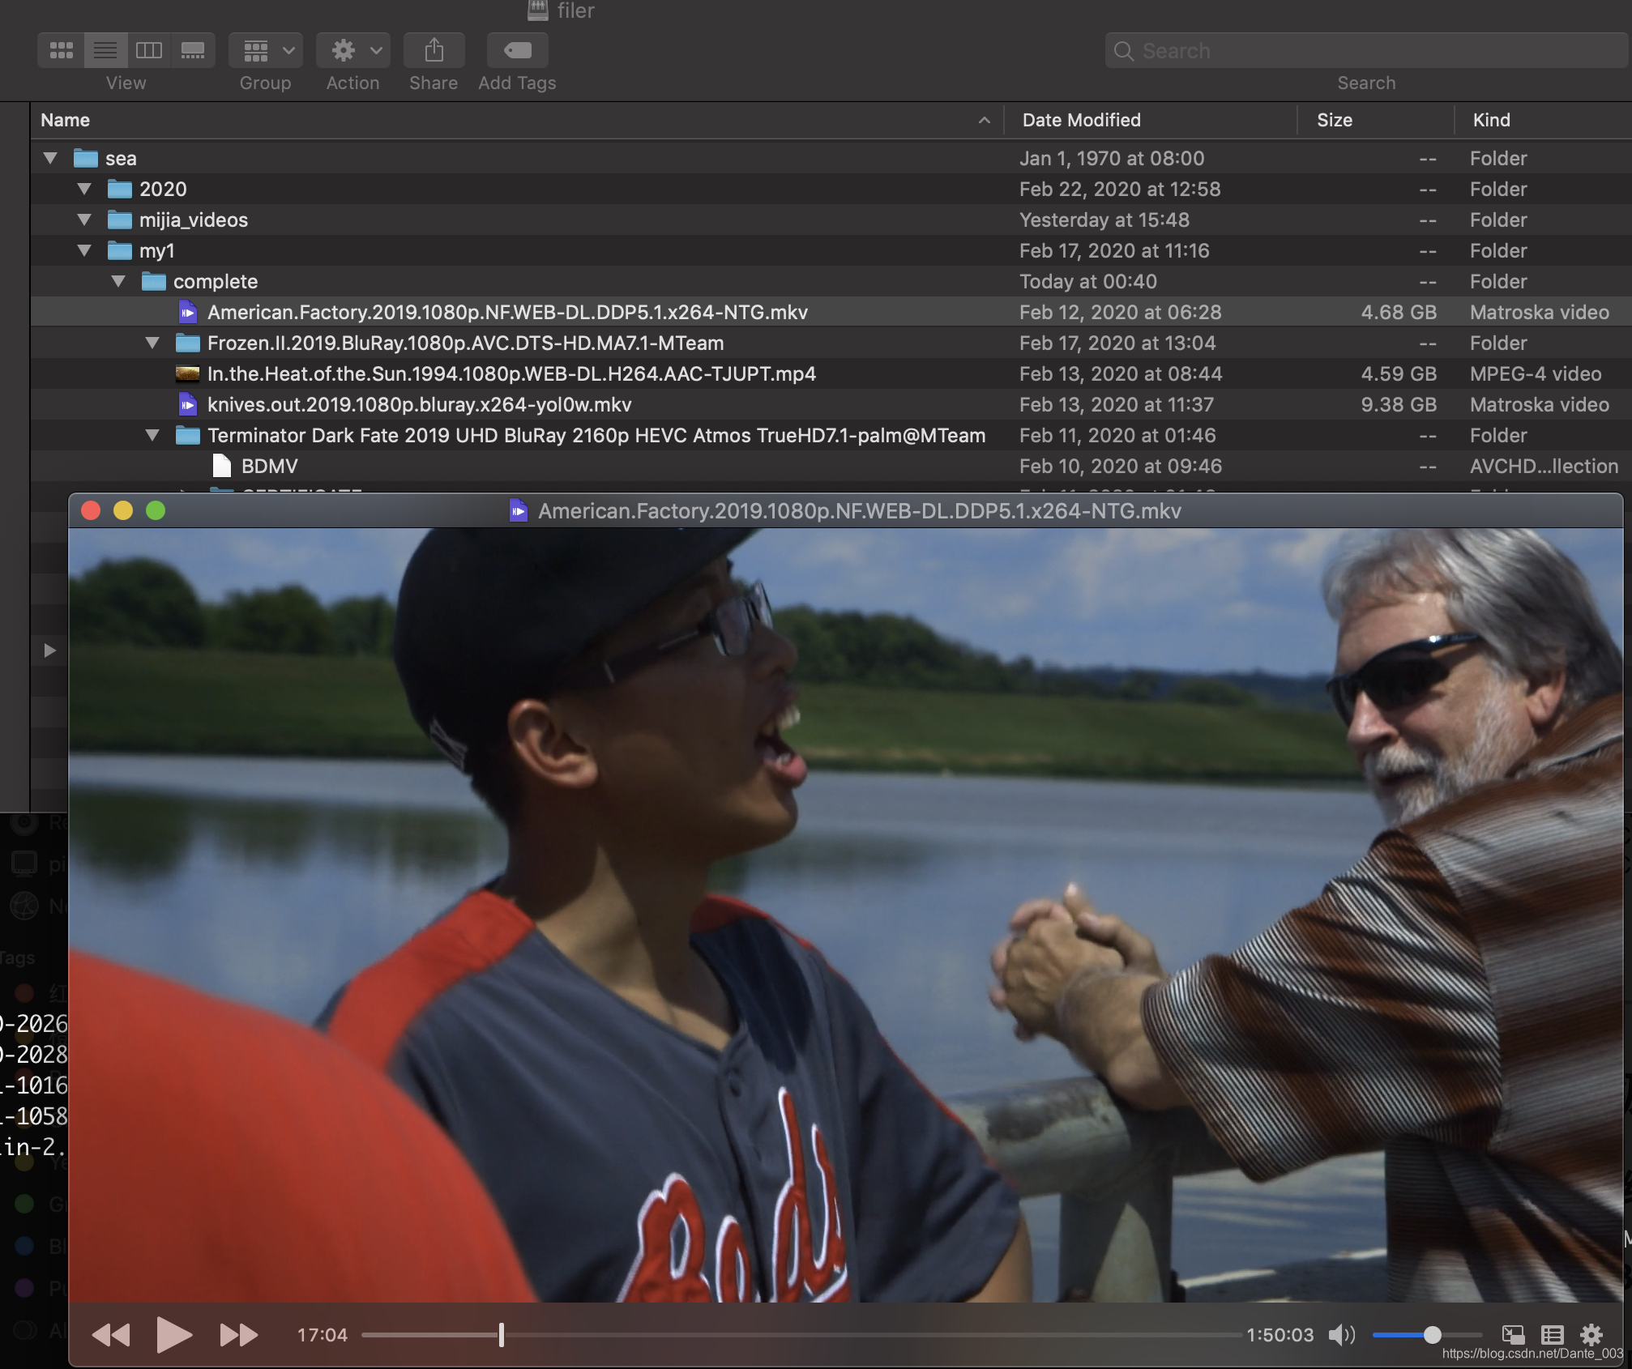Collapse the 2020 folder
Screen dimensions: 1632x1369
point(84,189)
